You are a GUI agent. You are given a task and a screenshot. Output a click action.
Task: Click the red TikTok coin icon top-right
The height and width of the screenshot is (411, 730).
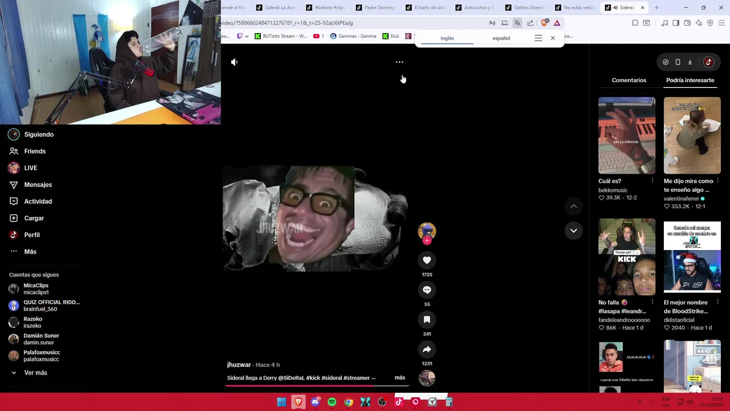pyautogui.click(x=708, y=62)
